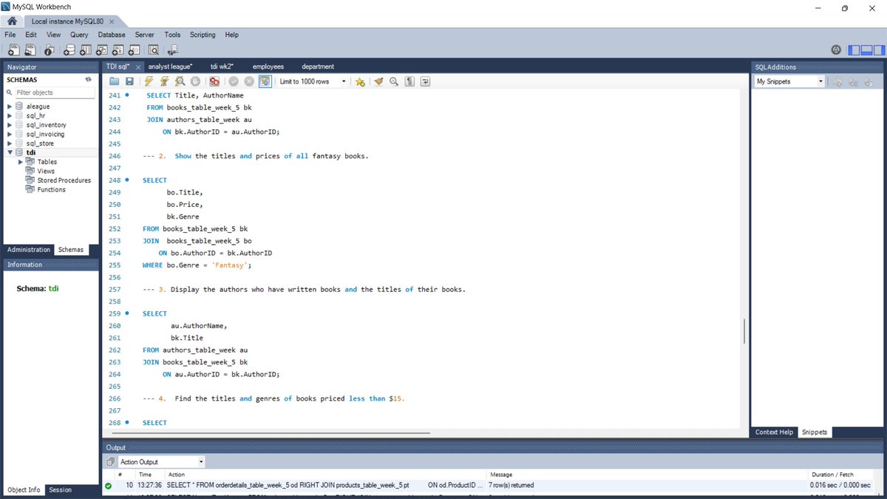Toggle word wrapping in the editor
The height and width of the screenshot is (499, 887).
(x=425, y=81)
